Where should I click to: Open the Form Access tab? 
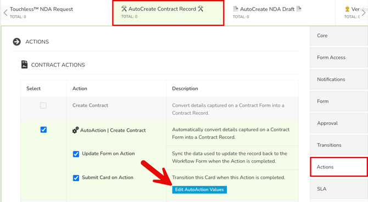click(339, 58)
